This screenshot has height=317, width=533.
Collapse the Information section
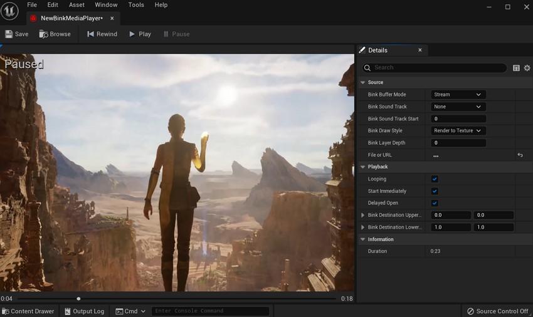coord(362,239)
